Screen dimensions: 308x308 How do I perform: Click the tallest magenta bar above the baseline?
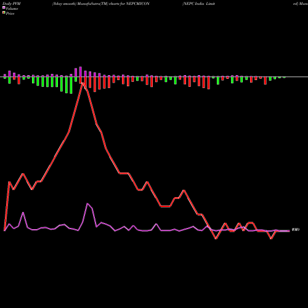tap(81, 71)
